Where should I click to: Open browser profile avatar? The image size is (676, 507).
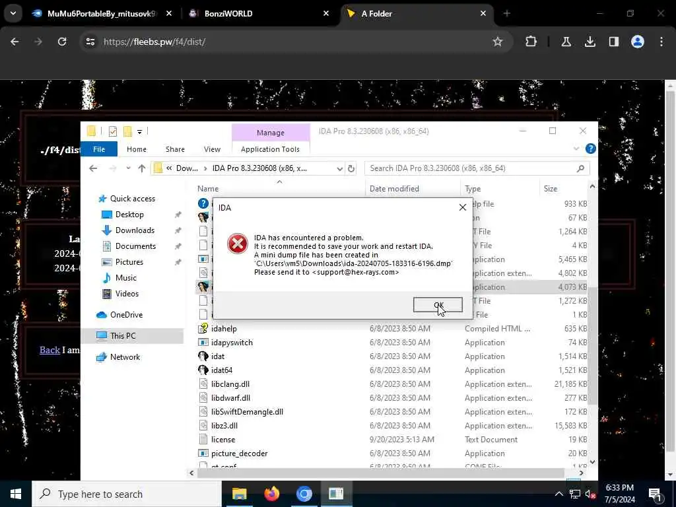637,42
